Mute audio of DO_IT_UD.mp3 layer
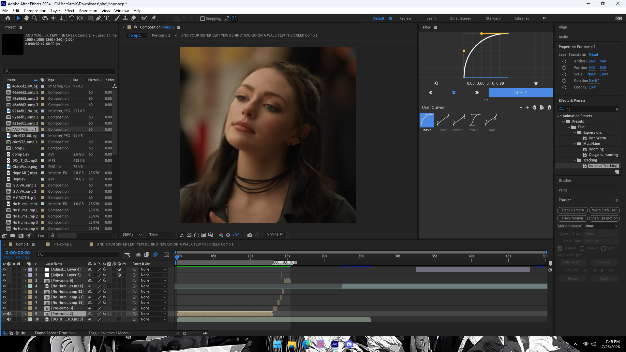This screenshot has height=352, width=626. click(9, 319)
